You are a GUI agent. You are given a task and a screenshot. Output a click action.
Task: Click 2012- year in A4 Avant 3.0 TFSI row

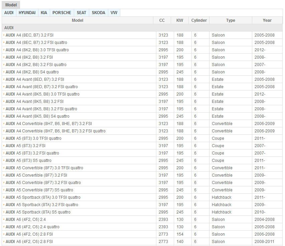coord(260,94)
